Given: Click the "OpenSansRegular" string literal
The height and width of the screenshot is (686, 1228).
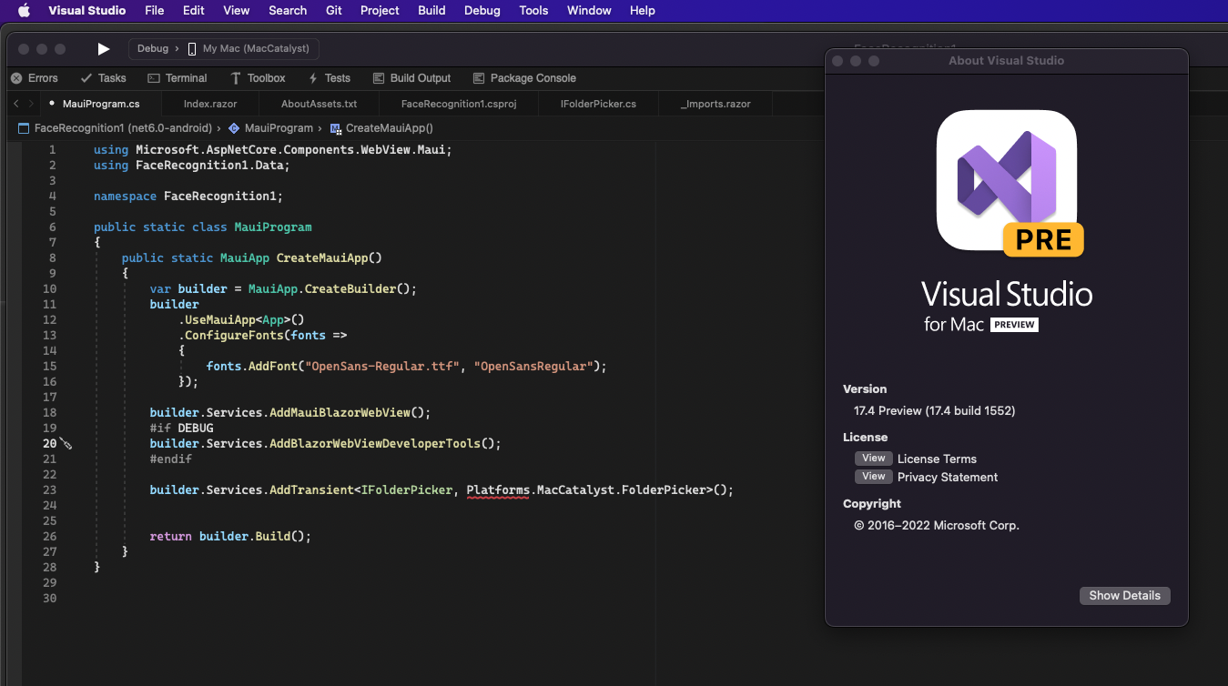Looking at the screenshot, I should 533,367.
